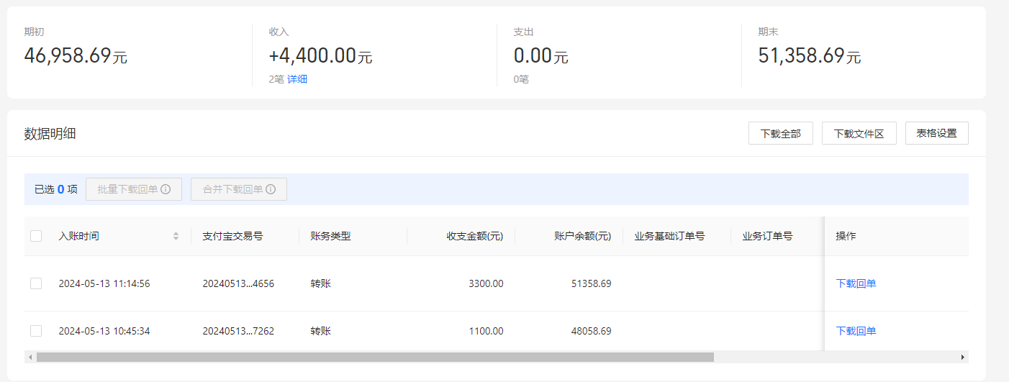Click the 1100.00 amount cell
This screenshot has height=382, width=1009.
486,331
